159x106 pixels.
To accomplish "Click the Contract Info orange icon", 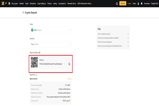I will pyautogui.click(x=70, y=101).
